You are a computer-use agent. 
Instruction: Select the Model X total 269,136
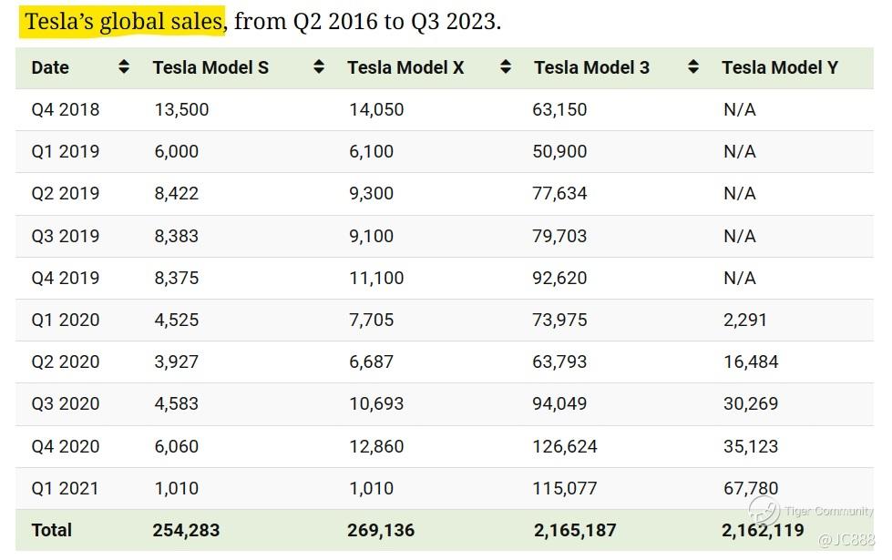(x=380, y=530)
